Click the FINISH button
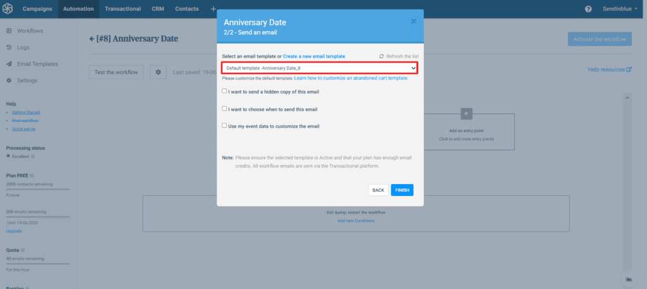The height and width of the screenshot is (289, 647). (x=402, y=190)
